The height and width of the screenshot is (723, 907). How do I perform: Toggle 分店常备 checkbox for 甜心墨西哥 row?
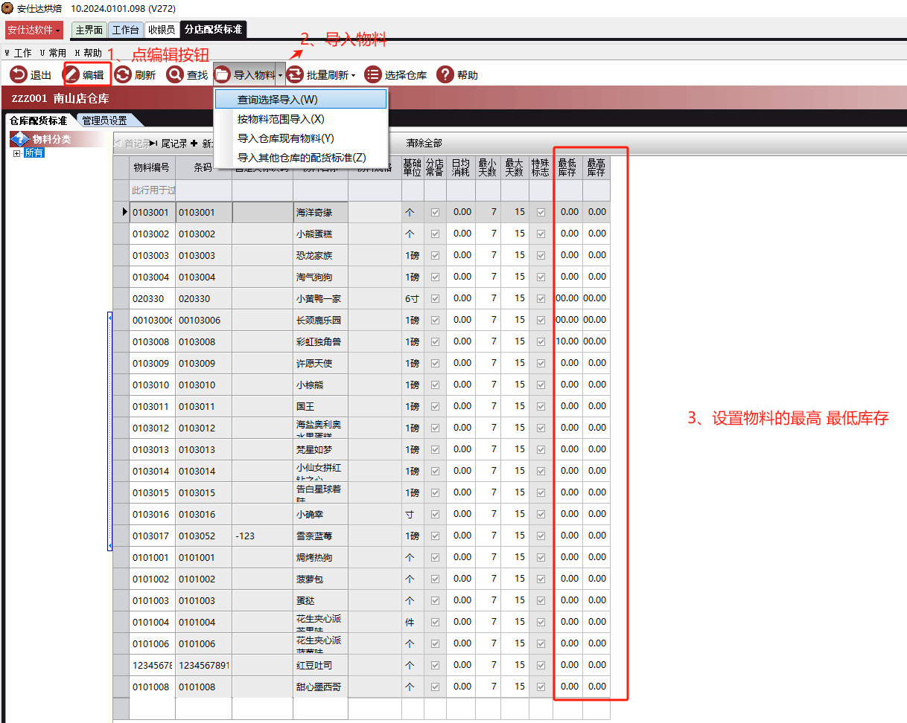tap(436, 687)
